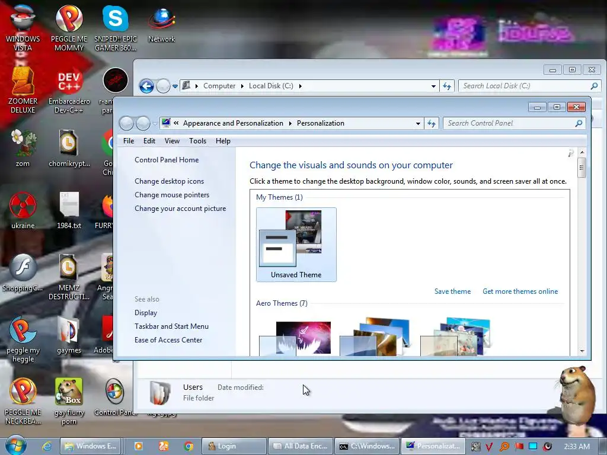607x455 pixels.
Task: Select the Embarcadero Dev-C++ desktop icon
Action: point(69,91)
